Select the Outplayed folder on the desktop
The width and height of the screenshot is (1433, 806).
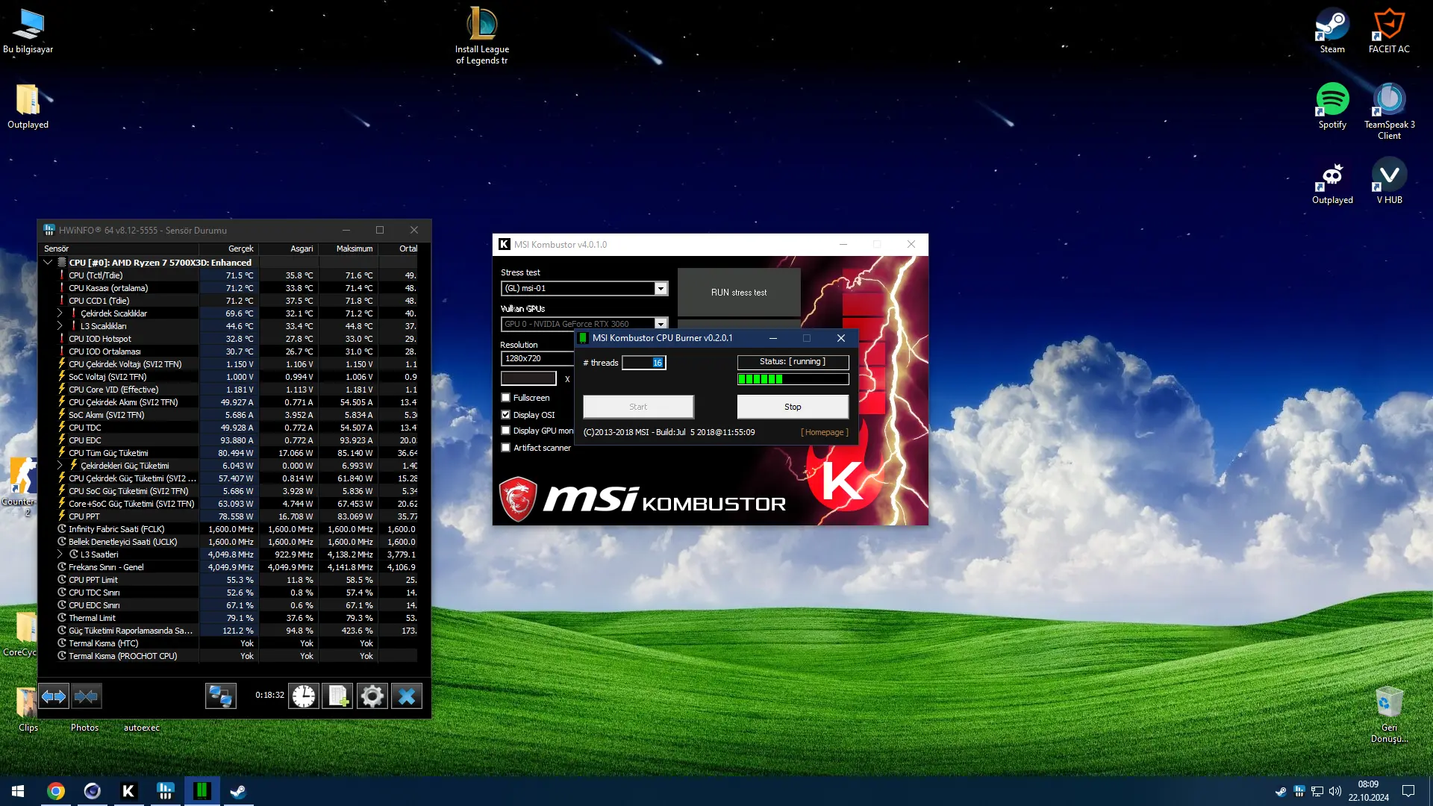pos(28,106)
